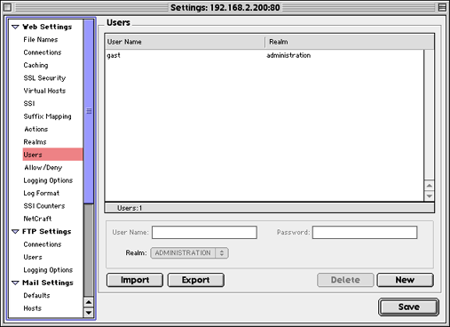Select the gast user row
This screenshot has height=327, width=450.
[x=264, y=55]
